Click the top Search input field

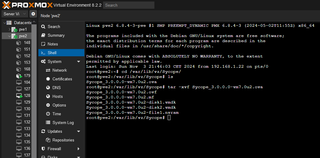pyautogui.click(x=128, y=5)
